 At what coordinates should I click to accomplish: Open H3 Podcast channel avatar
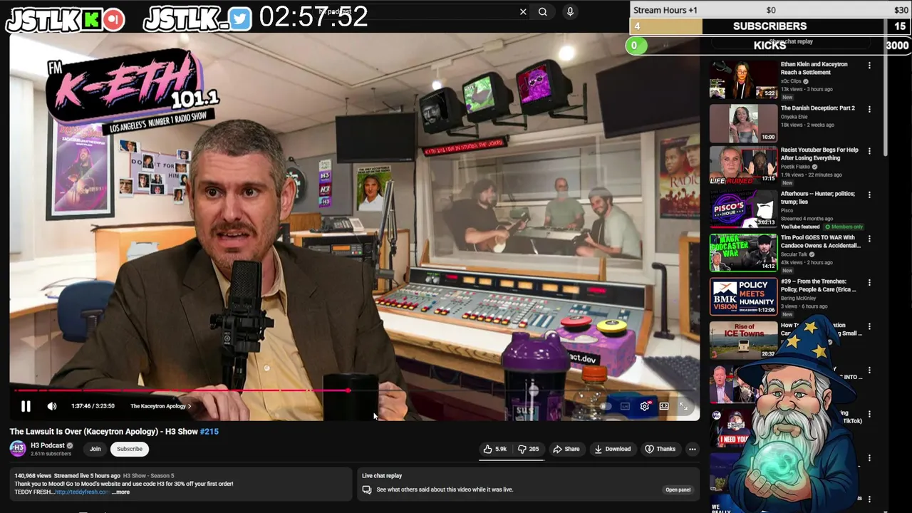[x=18, y=449]
